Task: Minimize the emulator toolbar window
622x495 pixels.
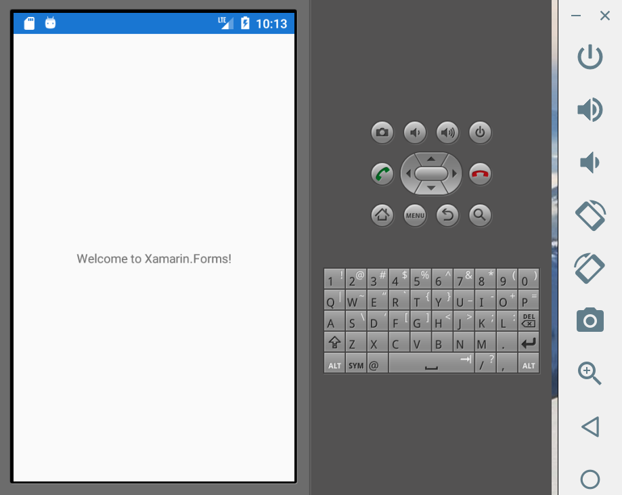Action: pyautogui.click(x=576, y=16)
